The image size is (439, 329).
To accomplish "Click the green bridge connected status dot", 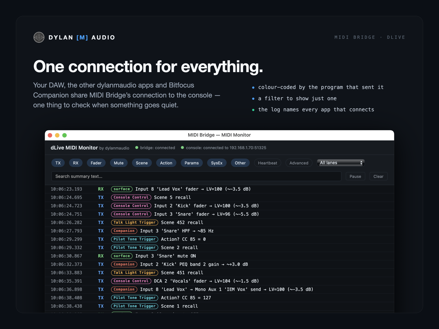I will pos(137,148).
